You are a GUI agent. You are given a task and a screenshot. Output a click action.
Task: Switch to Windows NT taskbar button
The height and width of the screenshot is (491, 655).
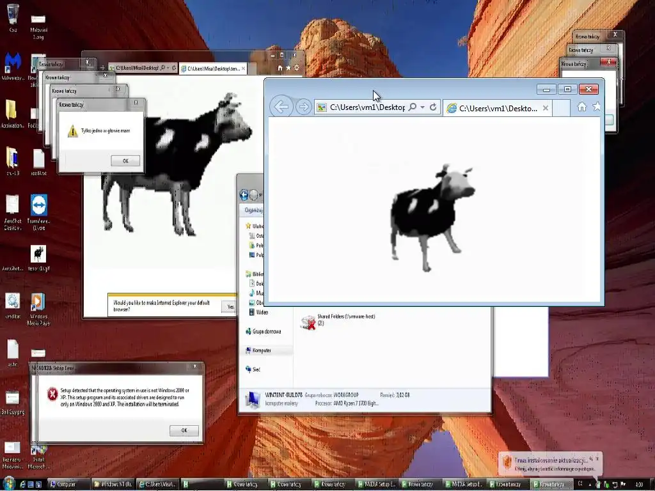tap(113, 485)
